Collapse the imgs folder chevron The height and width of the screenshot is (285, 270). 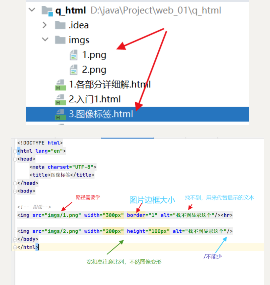[x=45, y=39]
